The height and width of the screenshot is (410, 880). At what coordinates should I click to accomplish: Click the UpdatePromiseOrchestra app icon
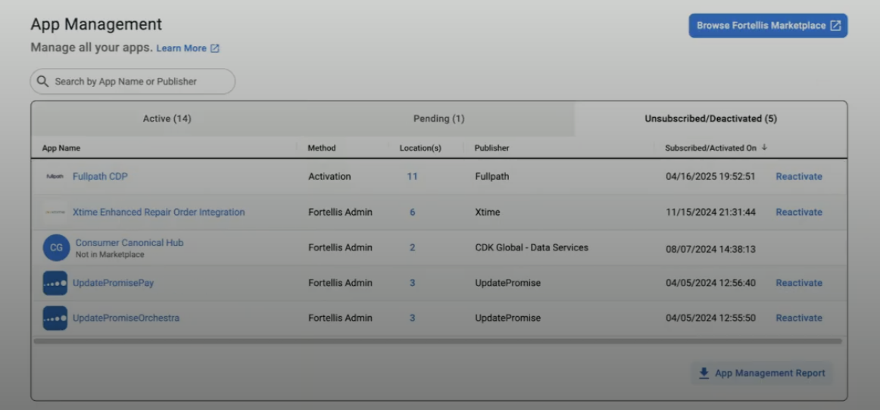(55, 318)
